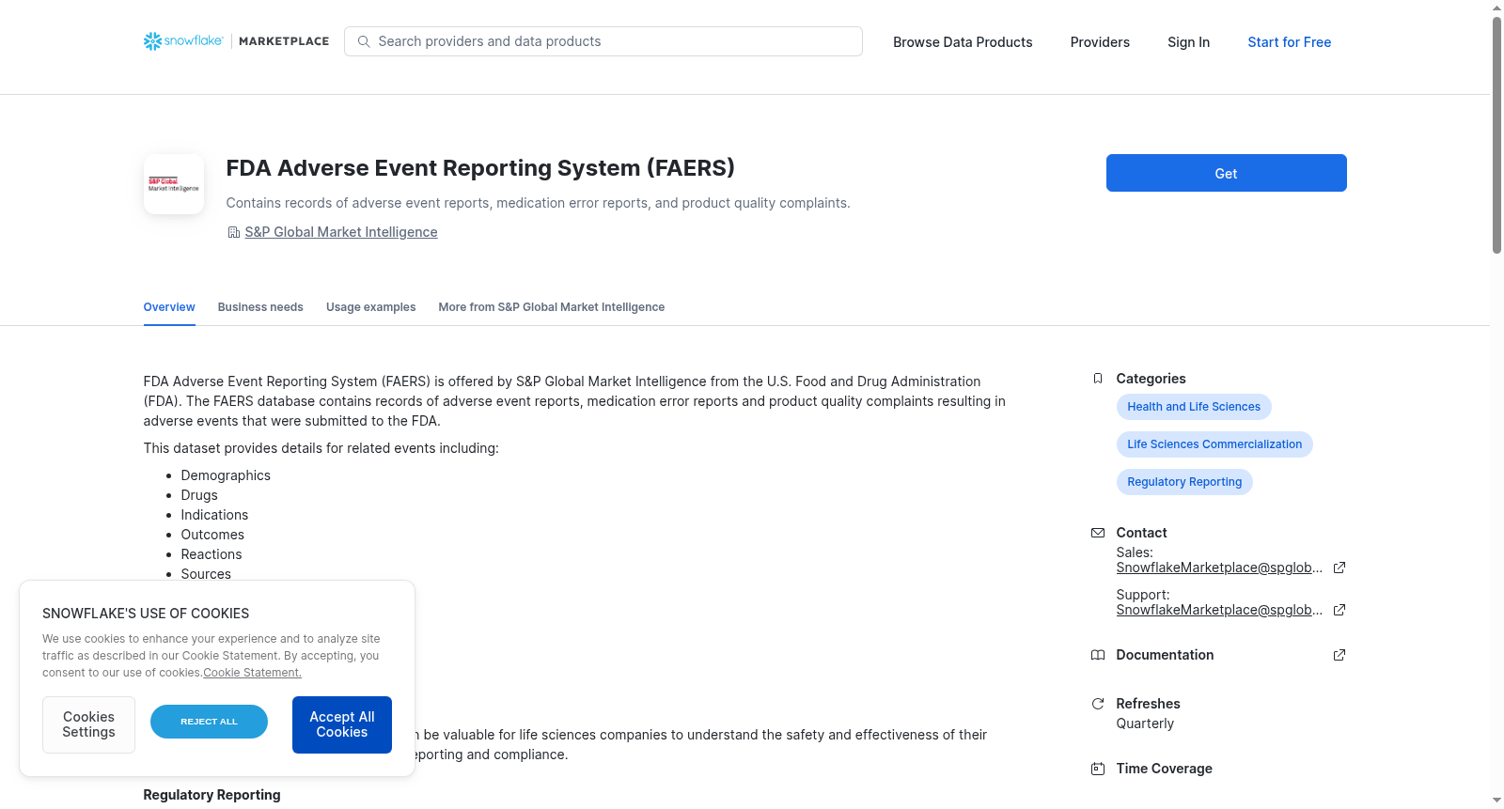The height and width of the screenshot is (809, 1504).
Task: Click the FDA Adverse Event Reporting System title
Action: pyautogui.click(x=480, y=168)
